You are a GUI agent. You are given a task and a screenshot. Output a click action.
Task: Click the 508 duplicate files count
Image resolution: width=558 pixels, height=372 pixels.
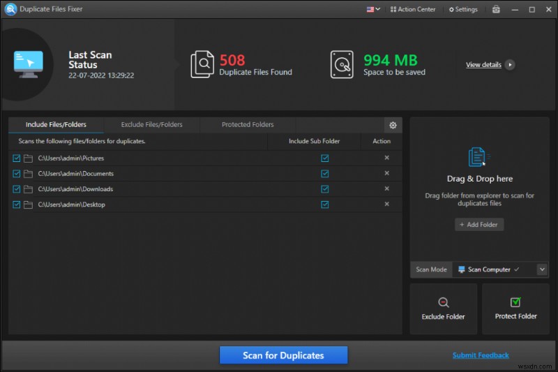click(x=232, y=61)
